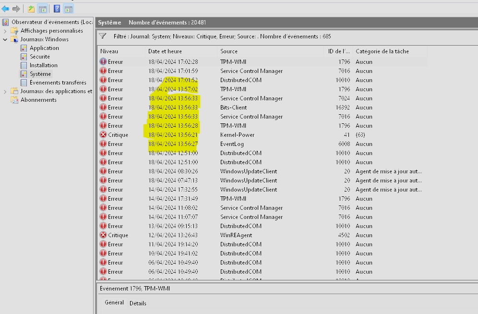Sort by Date et heure column
This screenshot has height=314, width=478.
point(165,51)
